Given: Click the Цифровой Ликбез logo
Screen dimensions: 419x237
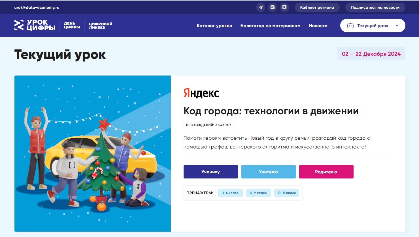Looking at the screenshot, I should [100, 25].
